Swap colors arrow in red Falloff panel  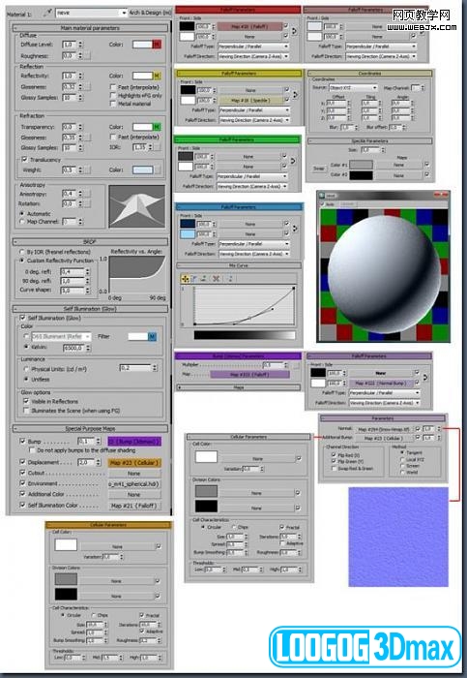[294, 31]
